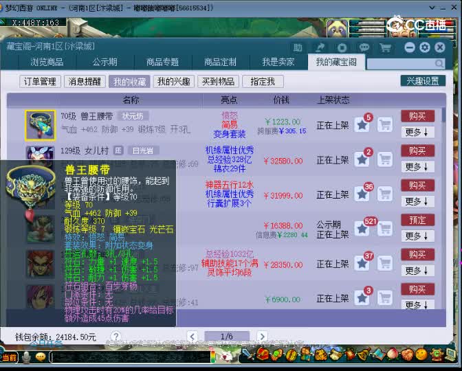
Task: Click the panda pet avatar at top
Action: click(x=338, y=28)
